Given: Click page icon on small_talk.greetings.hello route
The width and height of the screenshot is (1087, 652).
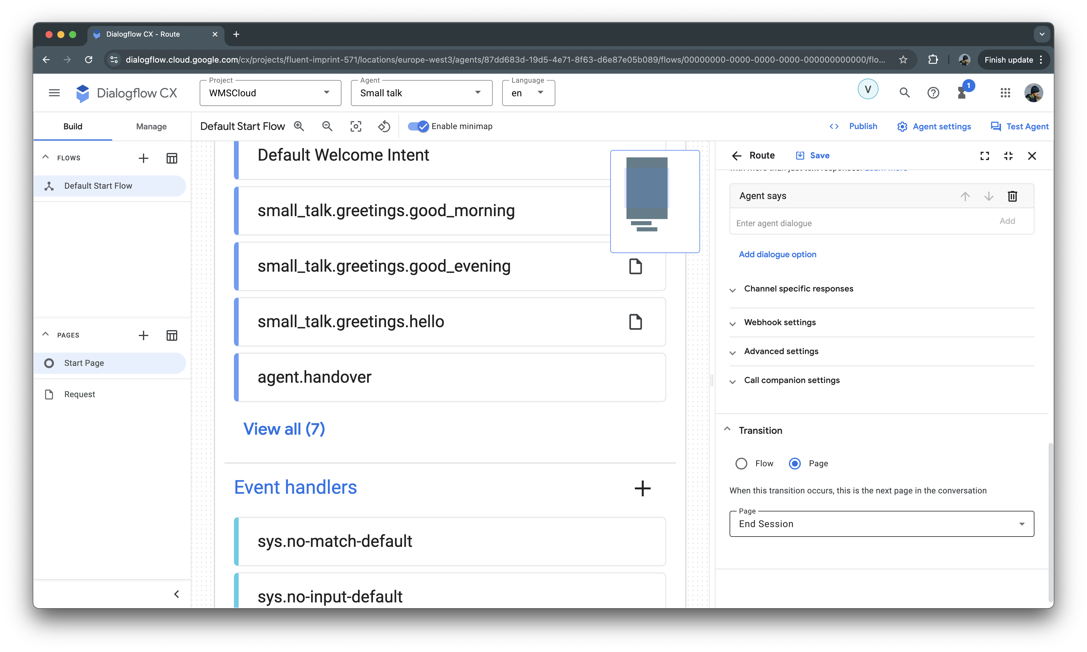Looking at the screenshot, I should [635, 322].
